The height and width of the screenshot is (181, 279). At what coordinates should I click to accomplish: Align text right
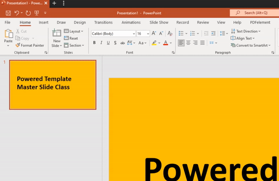pyautogui.click(x=195, y=43)
